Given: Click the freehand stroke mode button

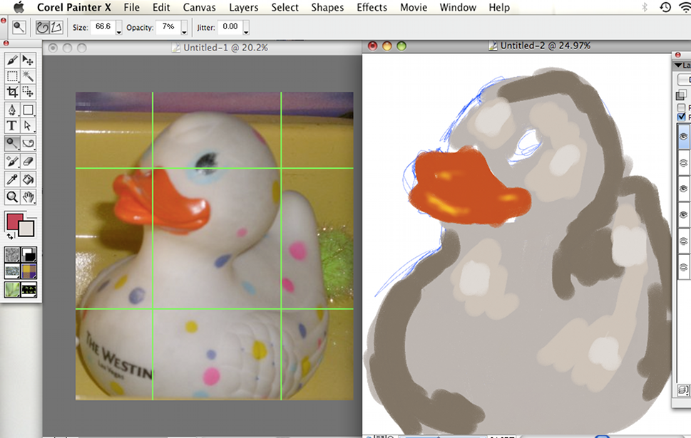Looking at the screenshot, I should pyautogui.click(x=42, y=27).
